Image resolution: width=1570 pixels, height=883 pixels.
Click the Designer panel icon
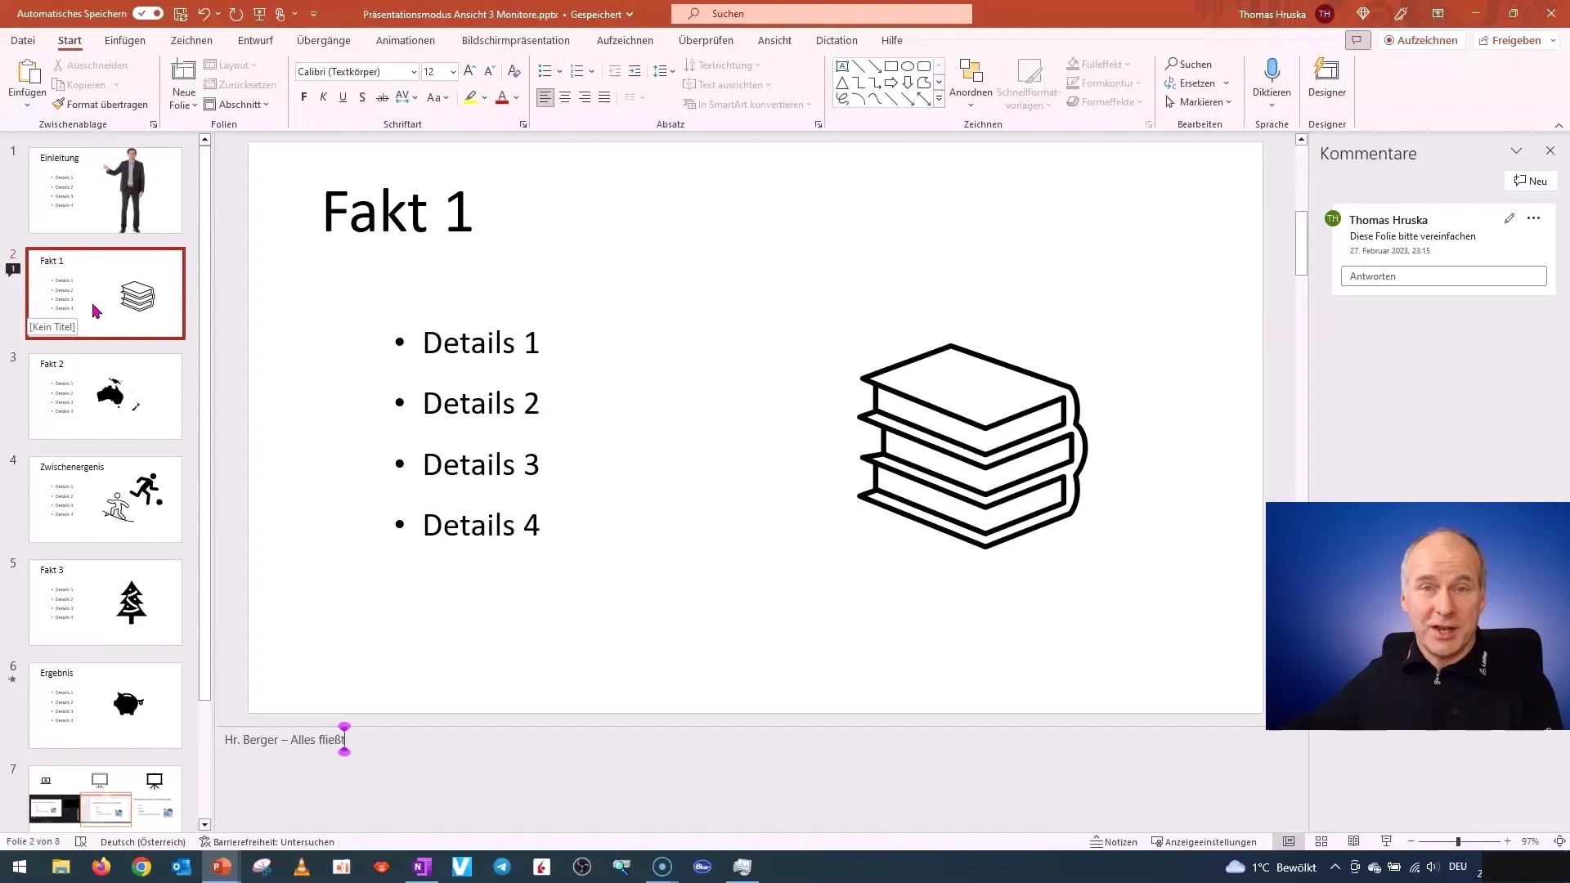[1327, 81]
